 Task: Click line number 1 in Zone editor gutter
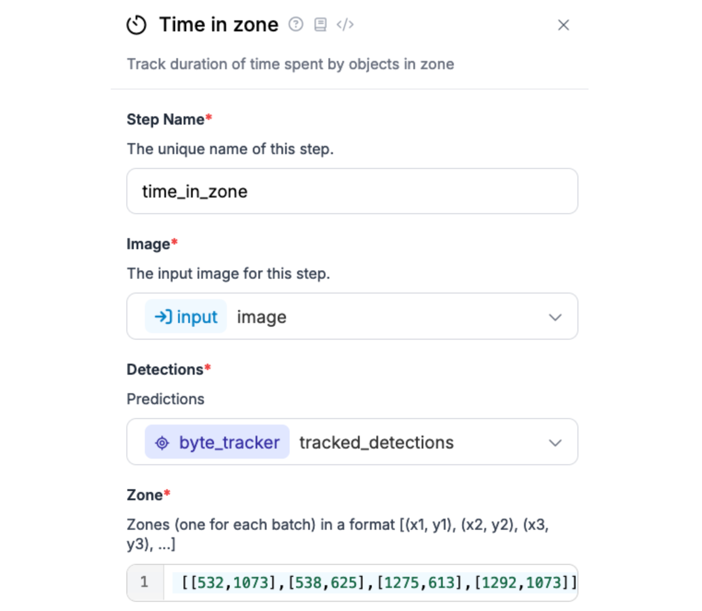click(x=144, y=582)
